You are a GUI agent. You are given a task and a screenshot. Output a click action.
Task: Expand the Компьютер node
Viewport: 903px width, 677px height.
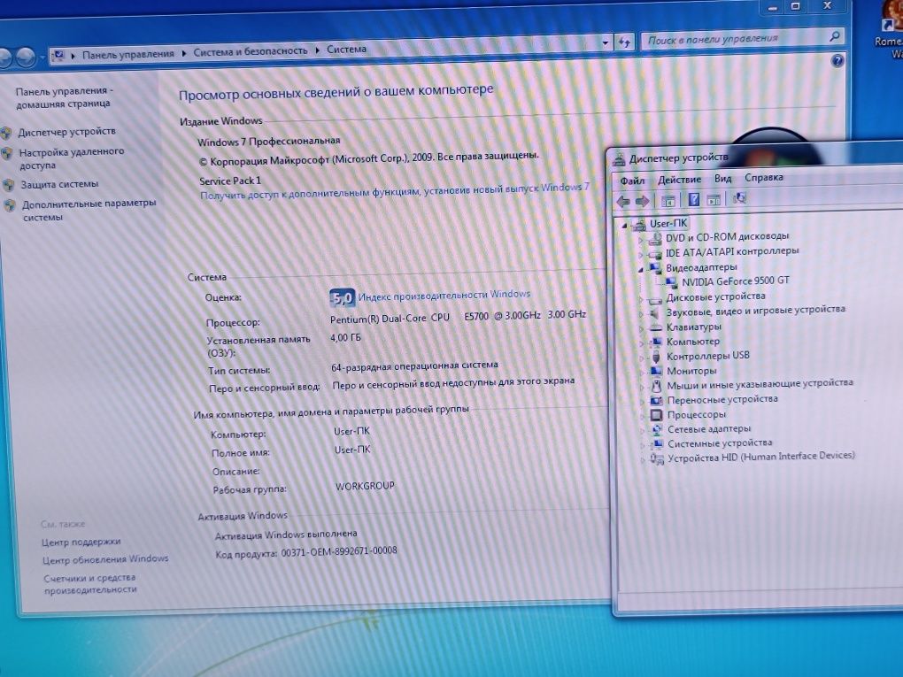(641, 343)
